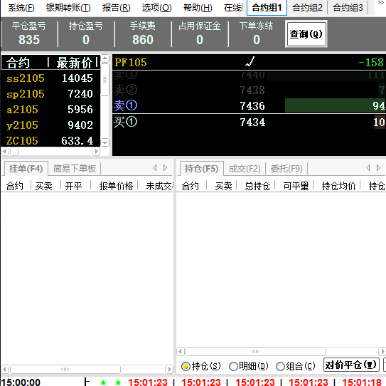Screen dimensions: 386x386
Task: Switch to 持仓(F5) tab
Action: point(201,169)
